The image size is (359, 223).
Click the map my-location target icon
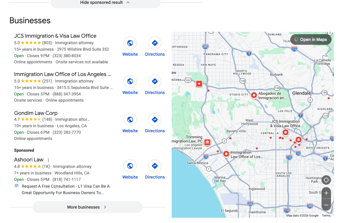tap(326, 180)
